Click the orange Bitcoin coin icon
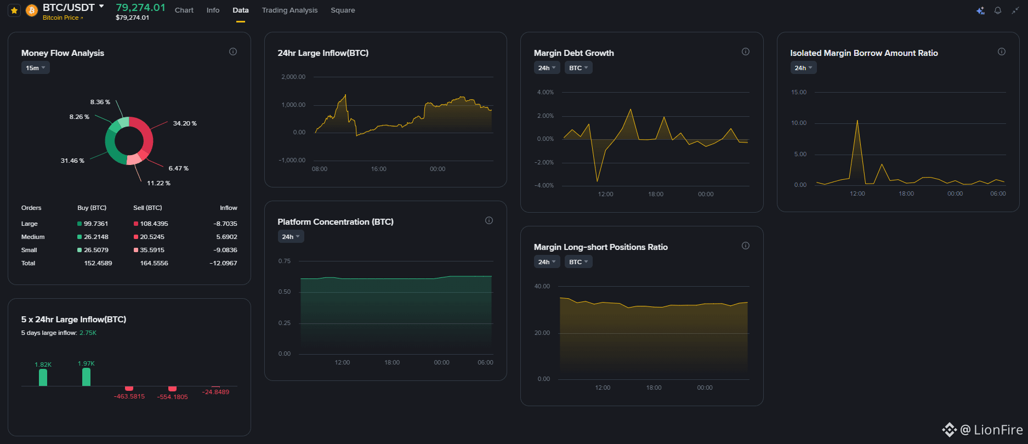1028x444 pixels. coord(32,10)
